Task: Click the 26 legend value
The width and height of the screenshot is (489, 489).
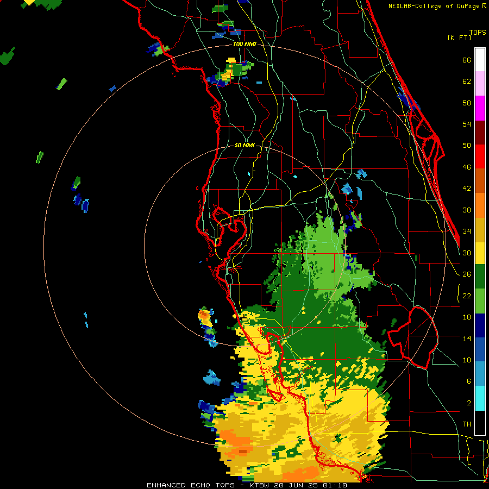Action: [467, 274]
